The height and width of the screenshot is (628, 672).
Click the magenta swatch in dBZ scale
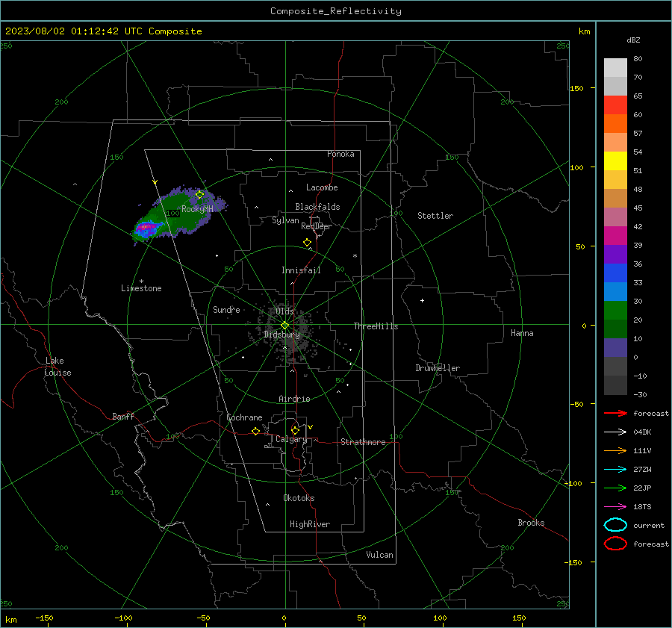(x=615, y=235)
